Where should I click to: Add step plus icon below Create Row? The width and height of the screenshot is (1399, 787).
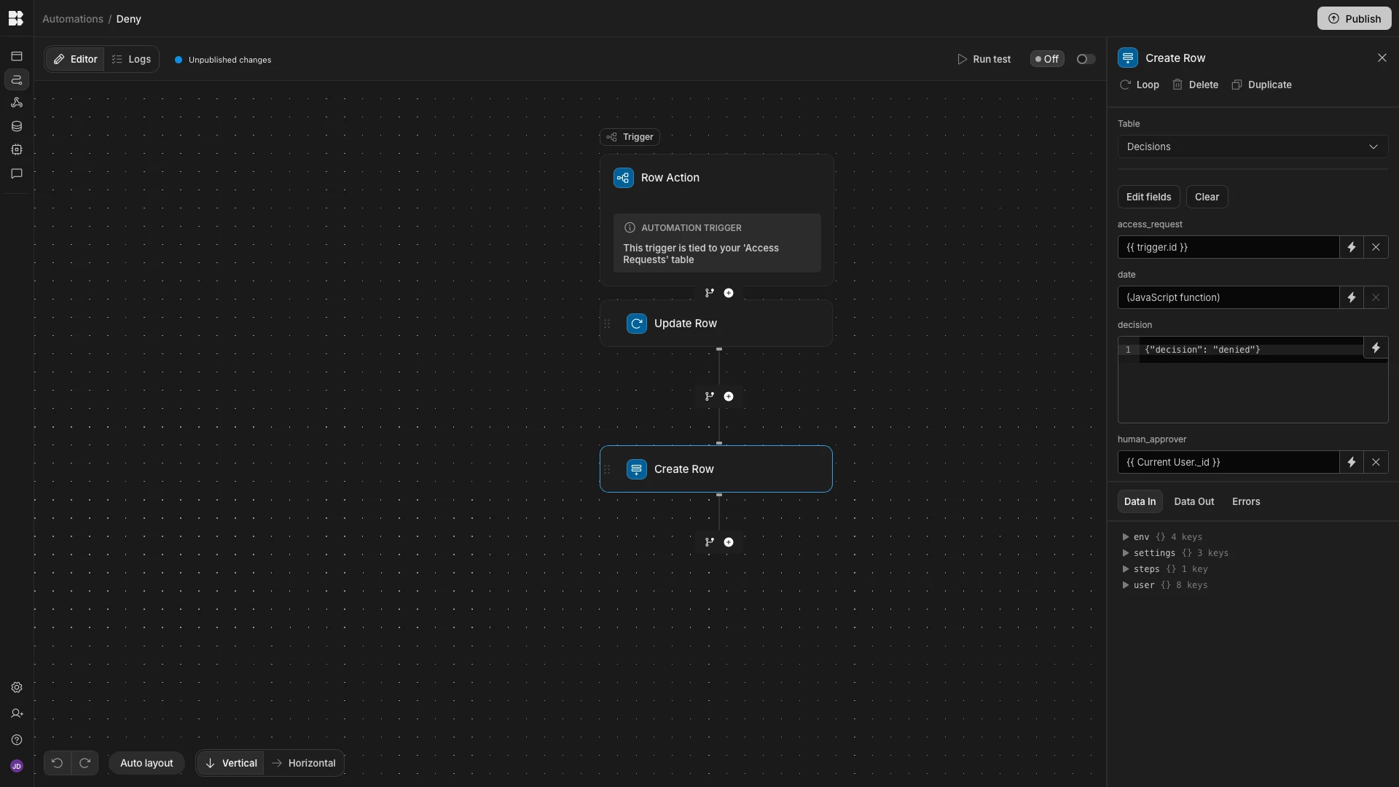click(x=729, y=542)
